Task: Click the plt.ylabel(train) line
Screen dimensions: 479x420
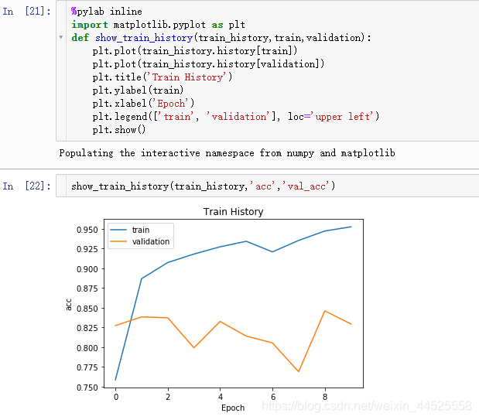Action: [x=138, y=90]
